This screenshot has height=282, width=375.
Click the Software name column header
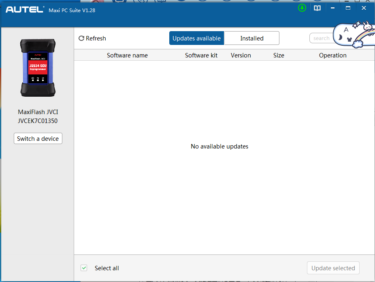click(127, 55)
